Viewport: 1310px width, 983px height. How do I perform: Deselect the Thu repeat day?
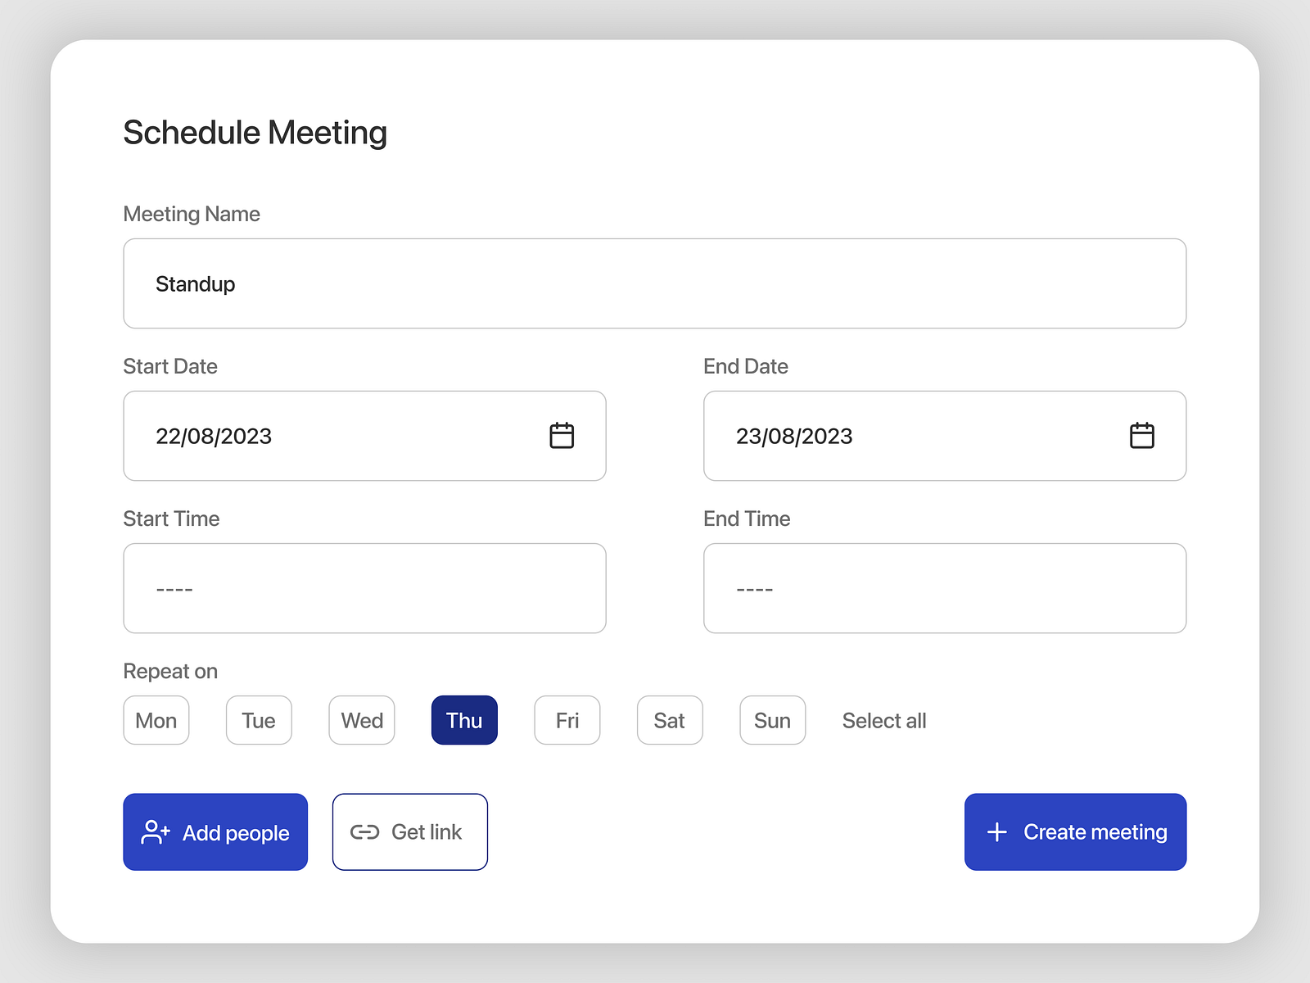coord(464,720)
